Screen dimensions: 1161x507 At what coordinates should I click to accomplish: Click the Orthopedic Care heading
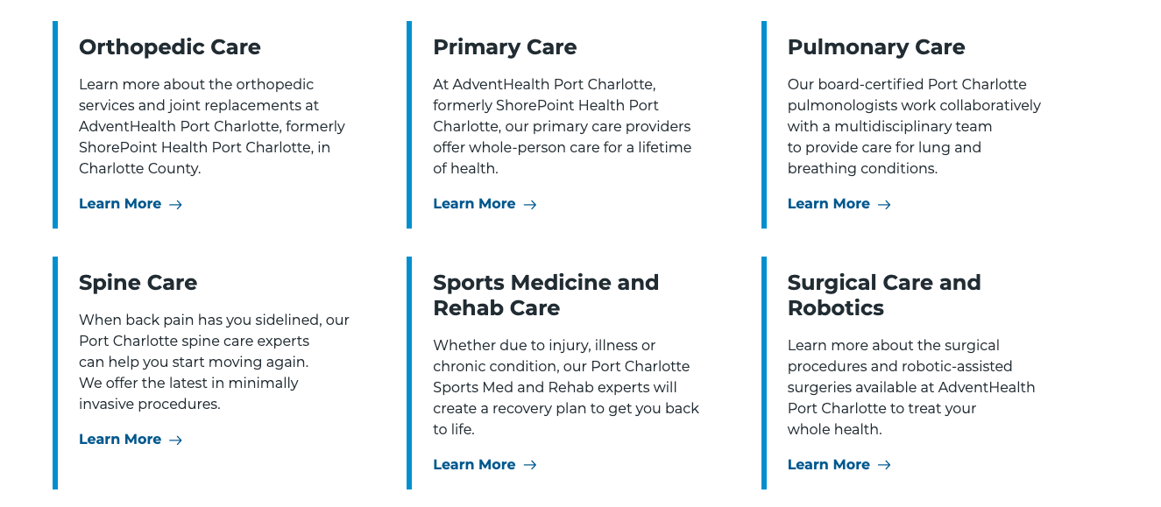(x=170, y=47)
